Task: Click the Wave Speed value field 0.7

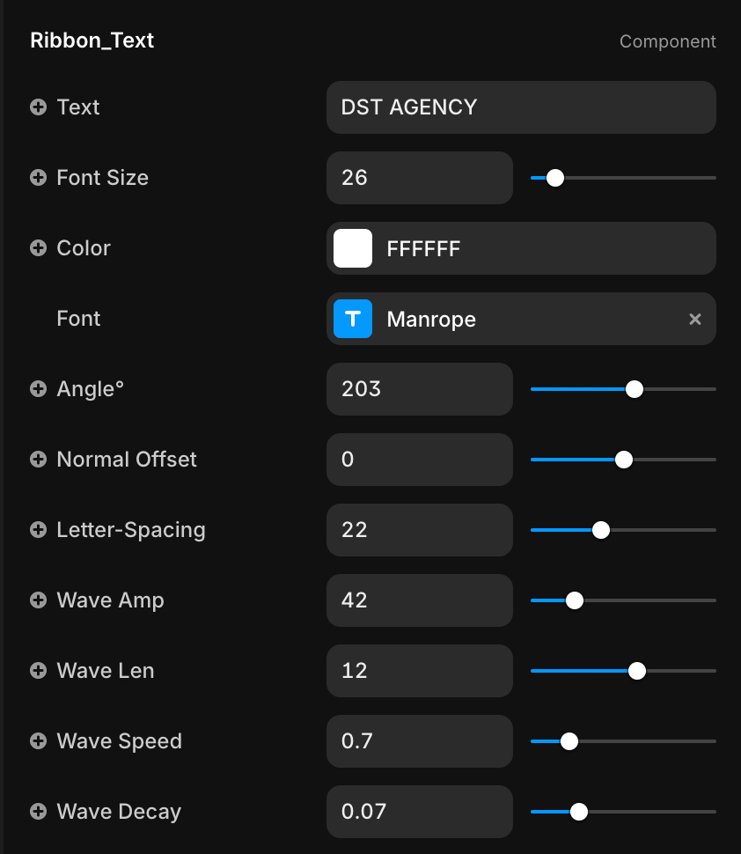Action: [420, 741]
